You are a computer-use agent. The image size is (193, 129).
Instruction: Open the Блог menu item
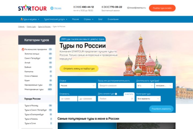pos(101,19)
